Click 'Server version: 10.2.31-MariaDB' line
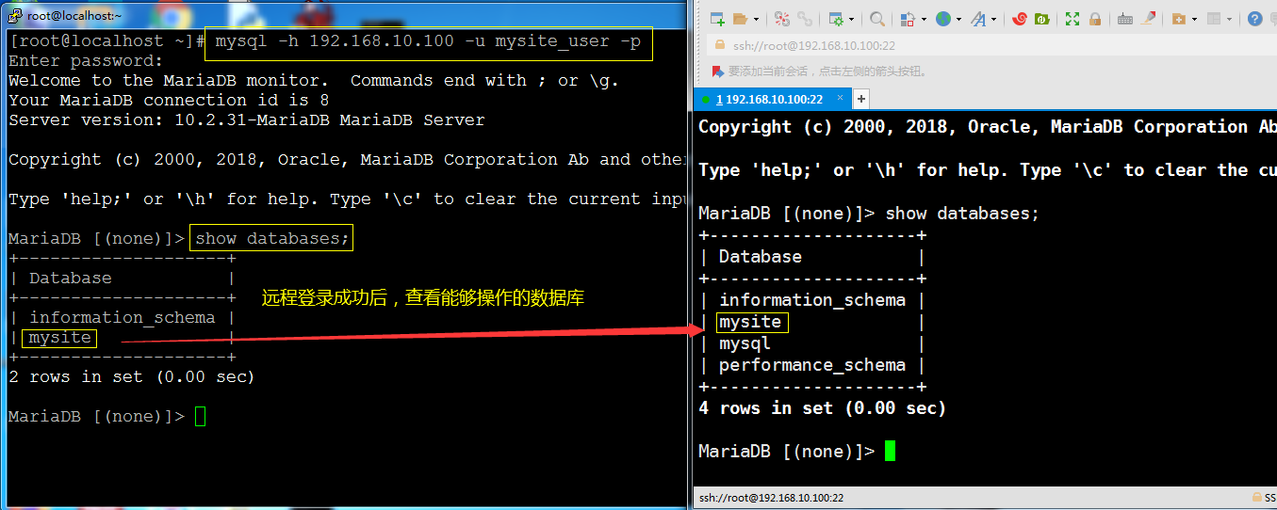 pyautogui.click(x=247, y=120)
